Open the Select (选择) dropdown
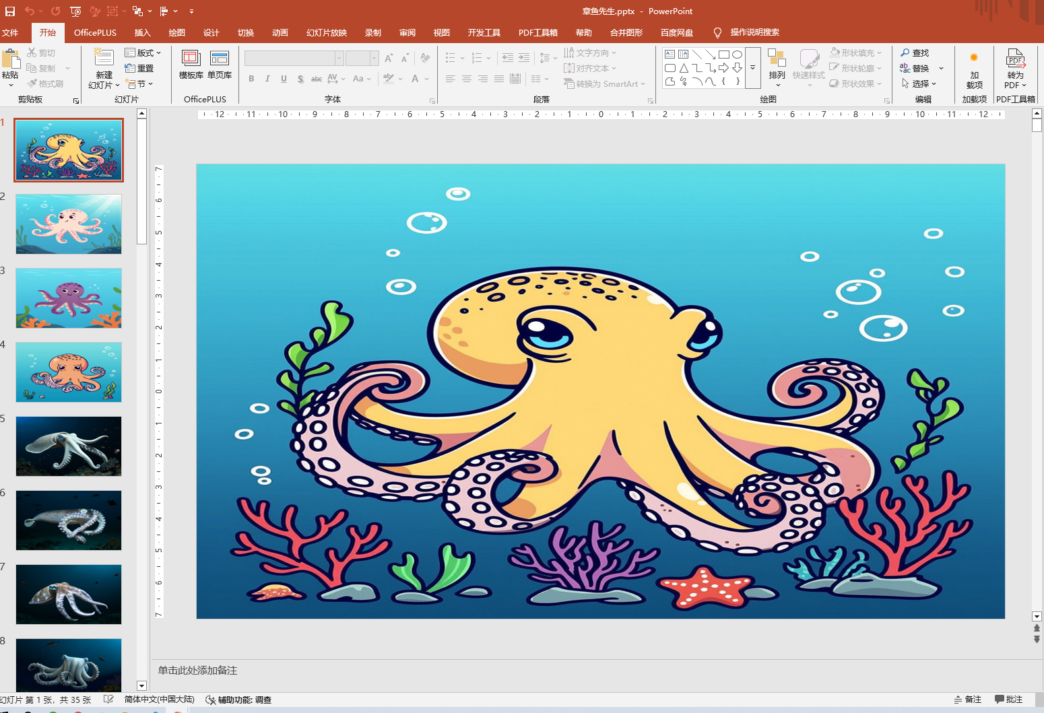The height and width of the screenshot is (713, 1044). [x=919, y=83]
